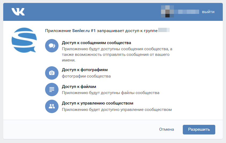Click the files access document icon
The width and height of the screenshot is (226, 143).
click(52, 90)
